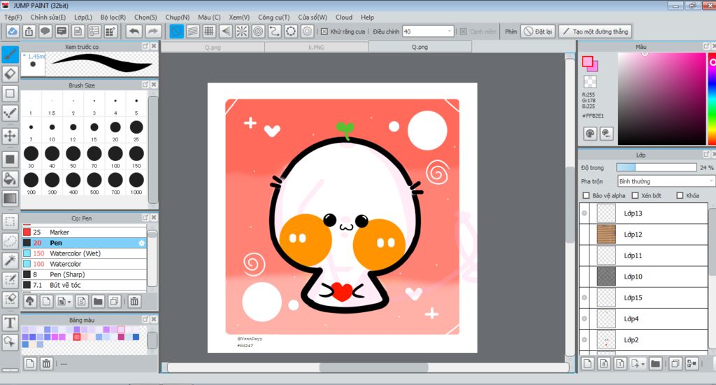The width and height of the screenshot is (716, 385).
Task: Toggle the Khử răng cưa checkbox
Action: pyautogui.click(x=324, y=31)
